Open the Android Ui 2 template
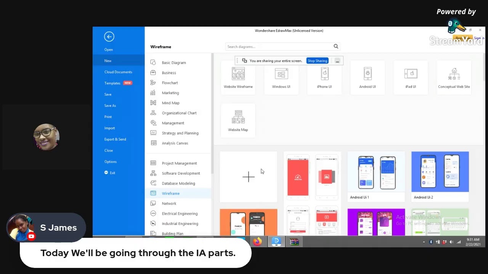The width and height of the screenshot is (488, 274). pos(440,176)
